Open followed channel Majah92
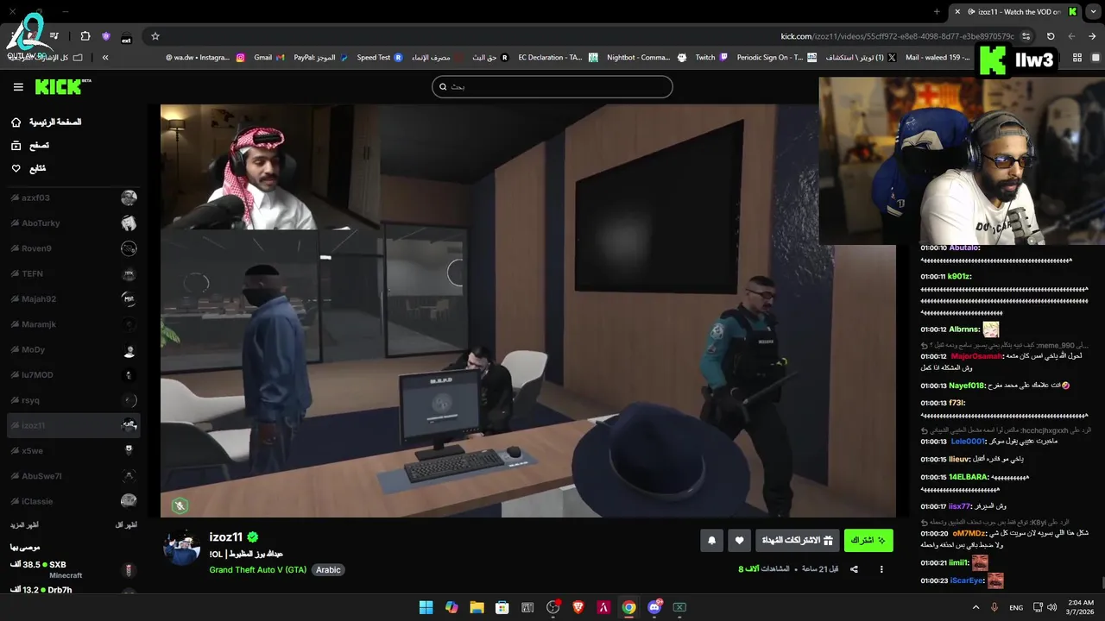 point(73,299)
